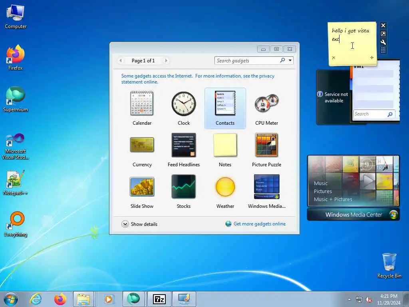Viewport: 409px width, 307px height.
Task: Open the Computer desktop icon
Action: 16,16
